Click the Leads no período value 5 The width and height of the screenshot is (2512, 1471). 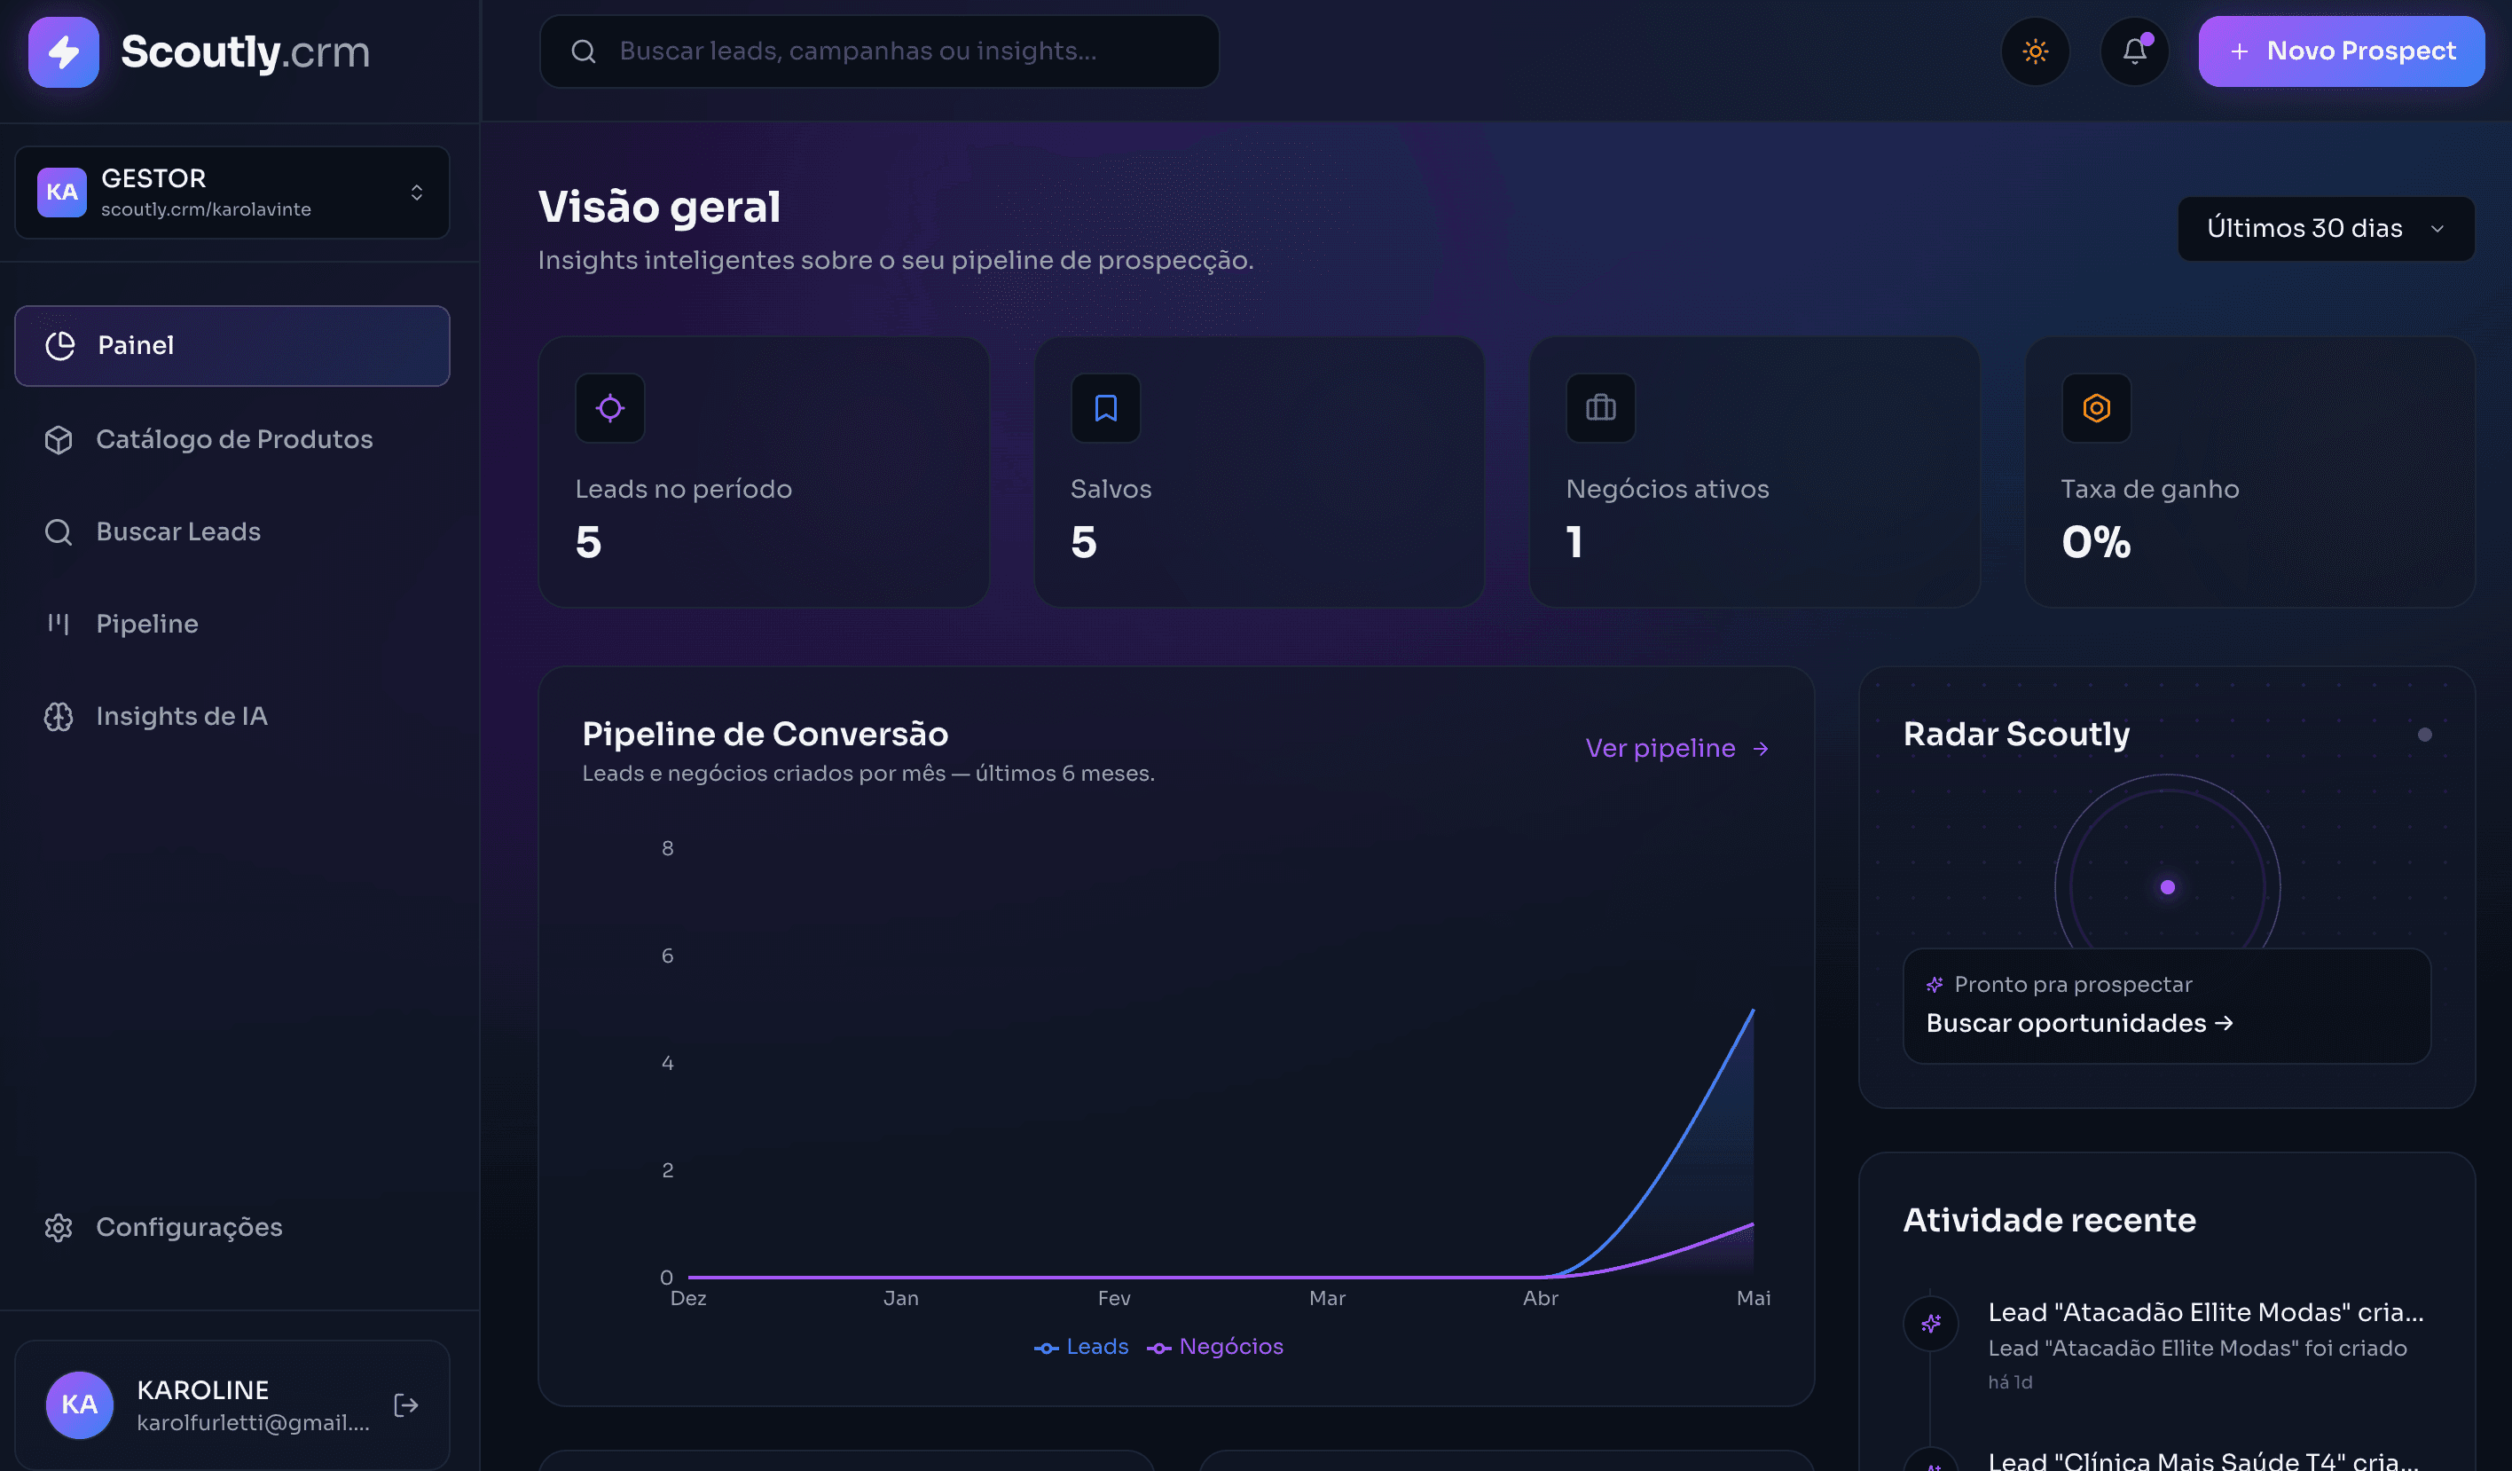click(x=588, y=542)
